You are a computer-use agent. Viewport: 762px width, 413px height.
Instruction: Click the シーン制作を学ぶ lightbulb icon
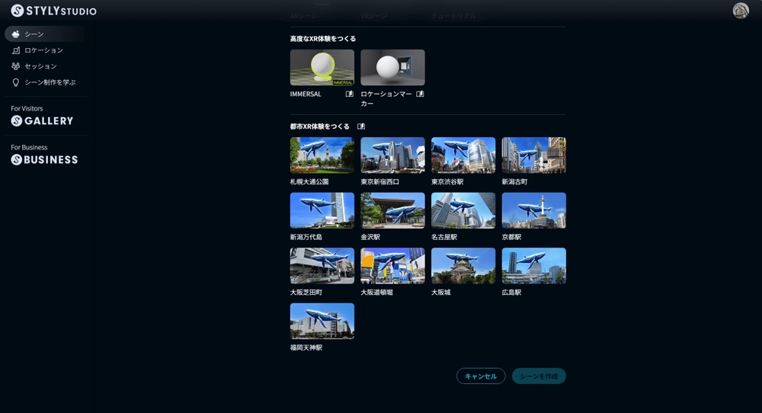pyautogui.click(x=15, y=82)
